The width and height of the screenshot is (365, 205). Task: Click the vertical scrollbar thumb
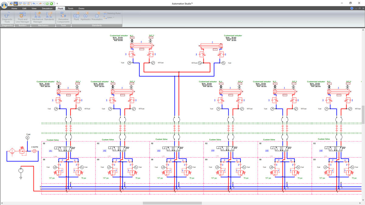click(363, 115)
